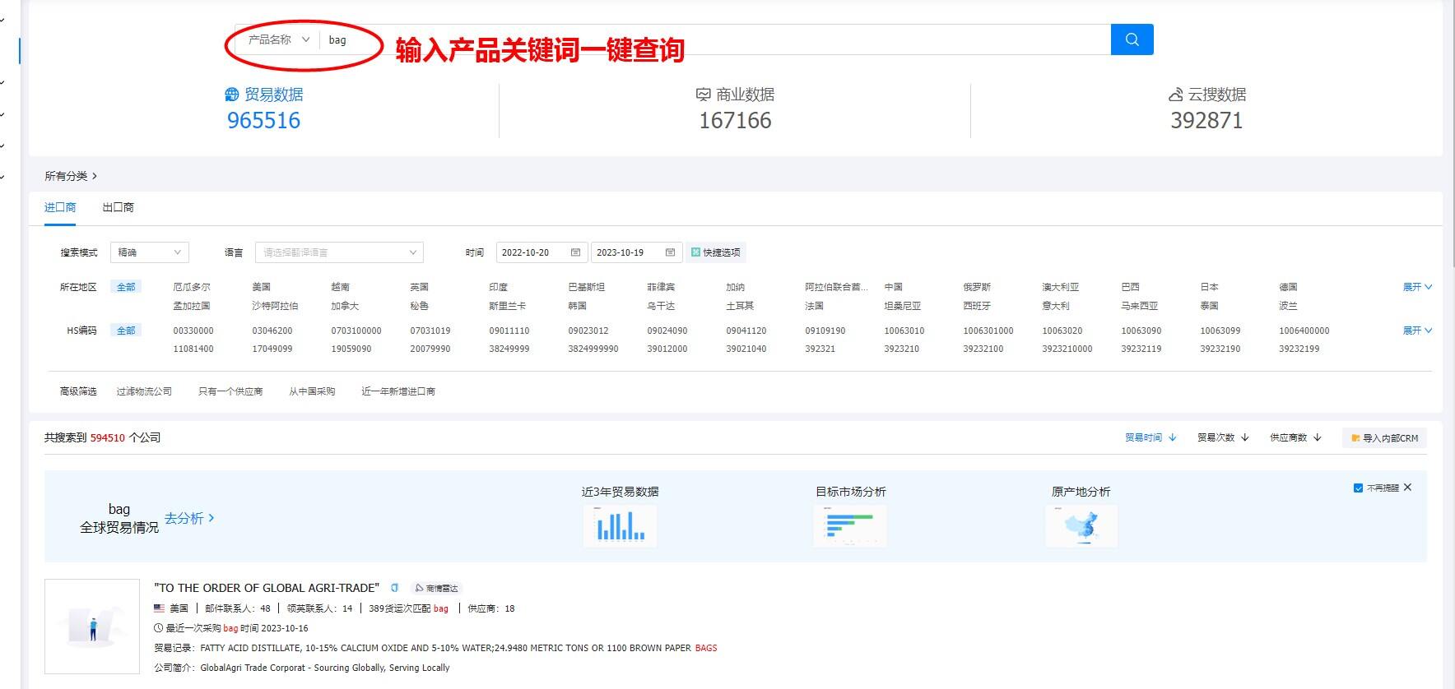
Task: Sort results by 贸易时间
Action: [x=1151, y=437]
